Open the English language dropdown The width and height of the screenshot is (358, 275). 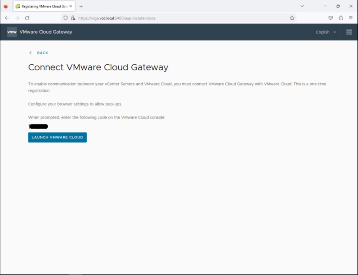click(325, 32)
